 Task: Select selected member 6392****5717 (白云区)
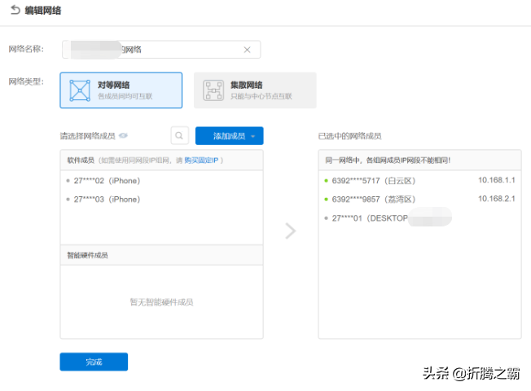point(419,181)
